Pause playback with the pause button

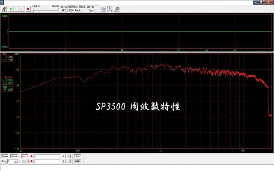(21, 9)
